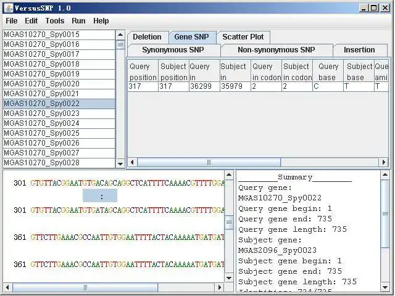This screenshot has height=296, width=395.
Task: Select gene MGAS10270_Spy0016
Action: coord(59,44)
